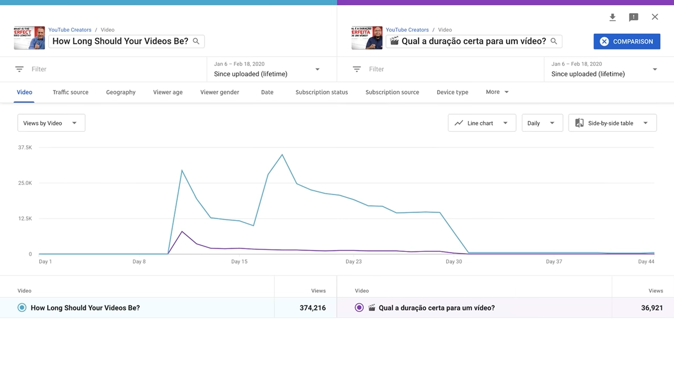Click search icon beside Portuguese video title
674x368 pixels.
[x=554, y=41]
